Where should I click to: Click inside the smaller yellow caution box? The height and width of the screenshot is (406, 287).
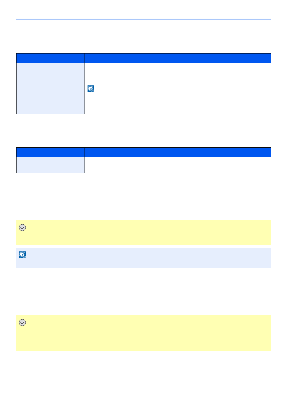coord(143,232)
